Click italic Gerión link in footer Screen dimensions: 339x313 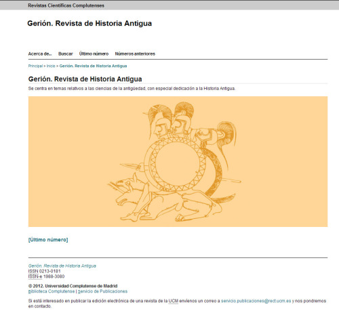click(x=62, y=266)
